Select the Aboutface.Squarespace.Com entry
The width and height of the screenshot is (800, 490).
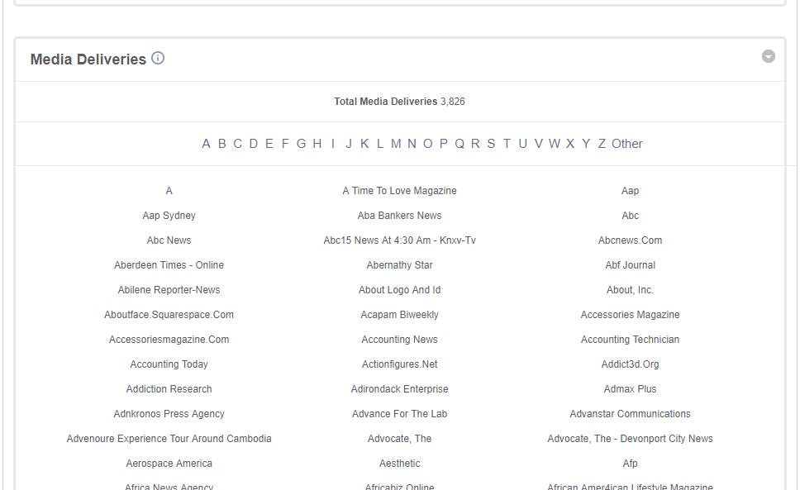coord(169,315)
